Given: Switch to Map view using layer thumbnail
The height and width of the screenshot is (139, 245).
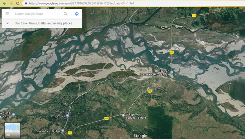Looking at the screenshot, I should pos(12,130).
